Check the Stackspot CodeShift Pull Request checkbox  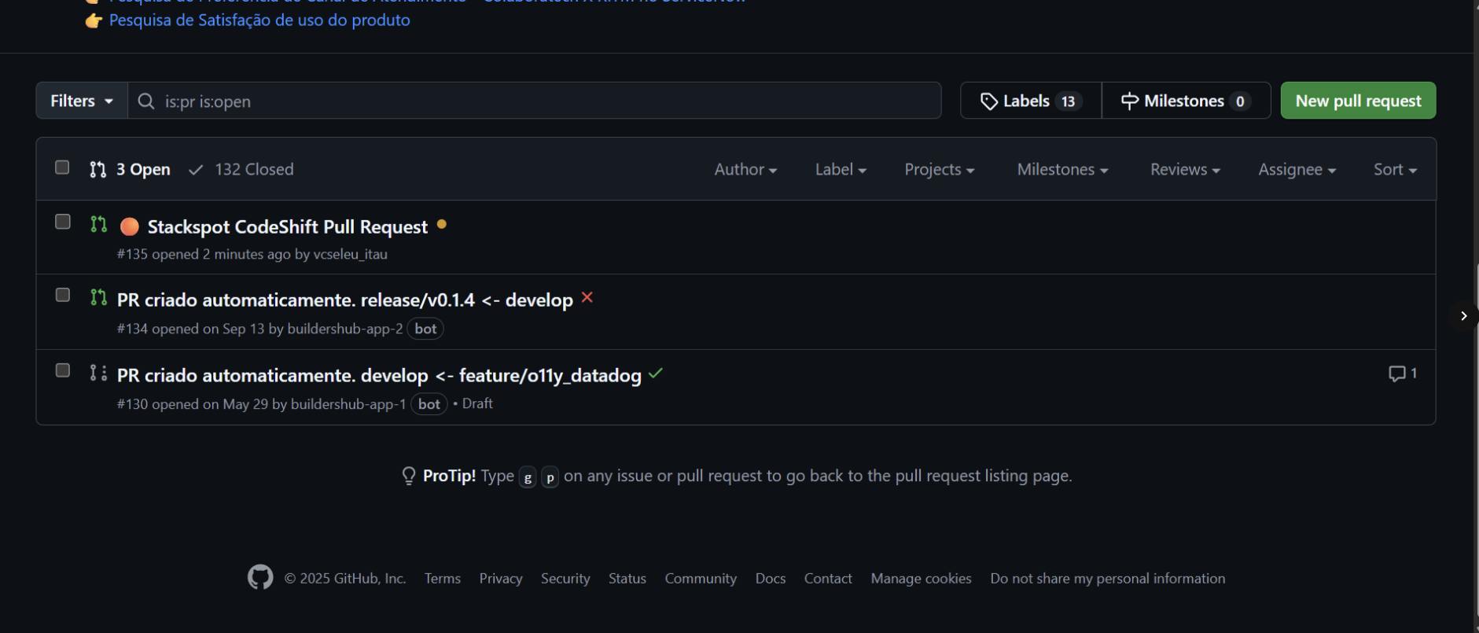(63, 222)
